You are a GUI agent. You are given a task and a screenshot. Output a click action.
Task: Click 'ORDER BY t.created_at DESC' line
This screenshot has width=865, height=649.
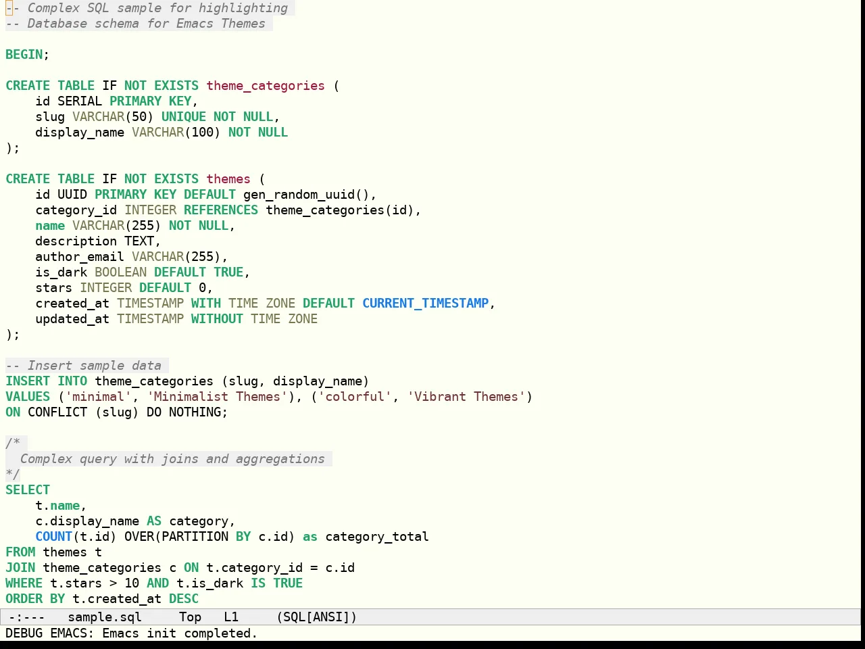point(102,599)
